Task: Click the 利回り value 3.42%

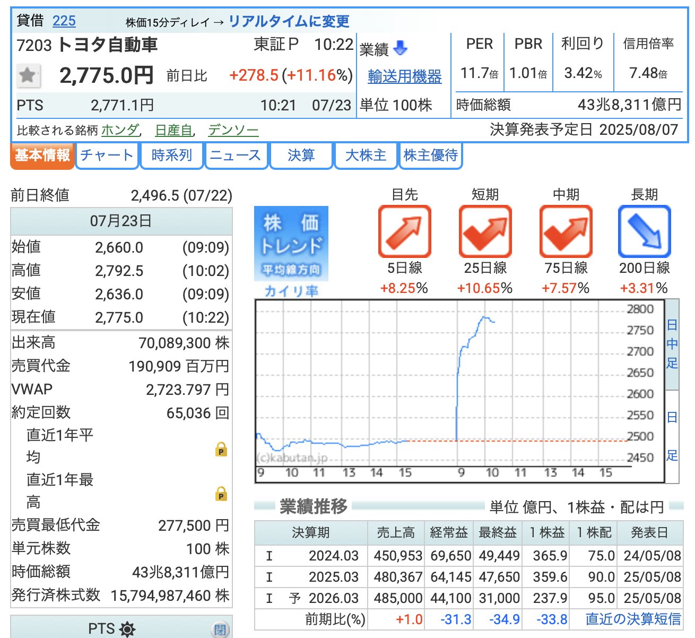Action: 583,73
